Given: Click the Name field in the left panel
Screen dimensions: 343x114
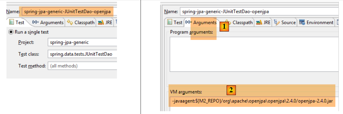Looking at the screenshot, I should (x=67, y=12).
